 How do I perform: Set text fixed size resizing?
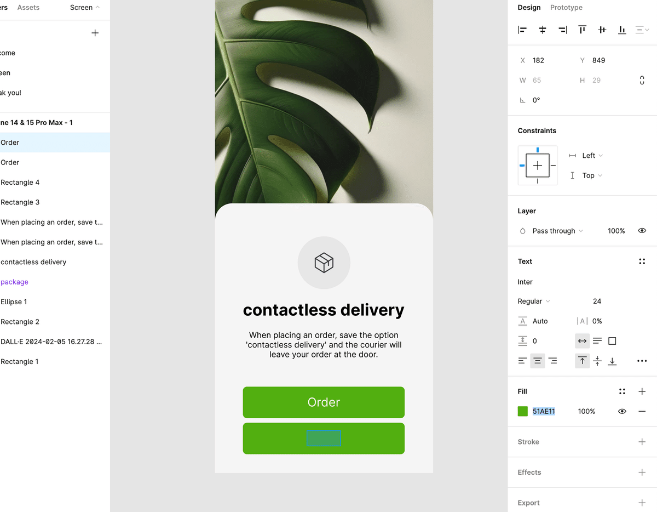612,341
